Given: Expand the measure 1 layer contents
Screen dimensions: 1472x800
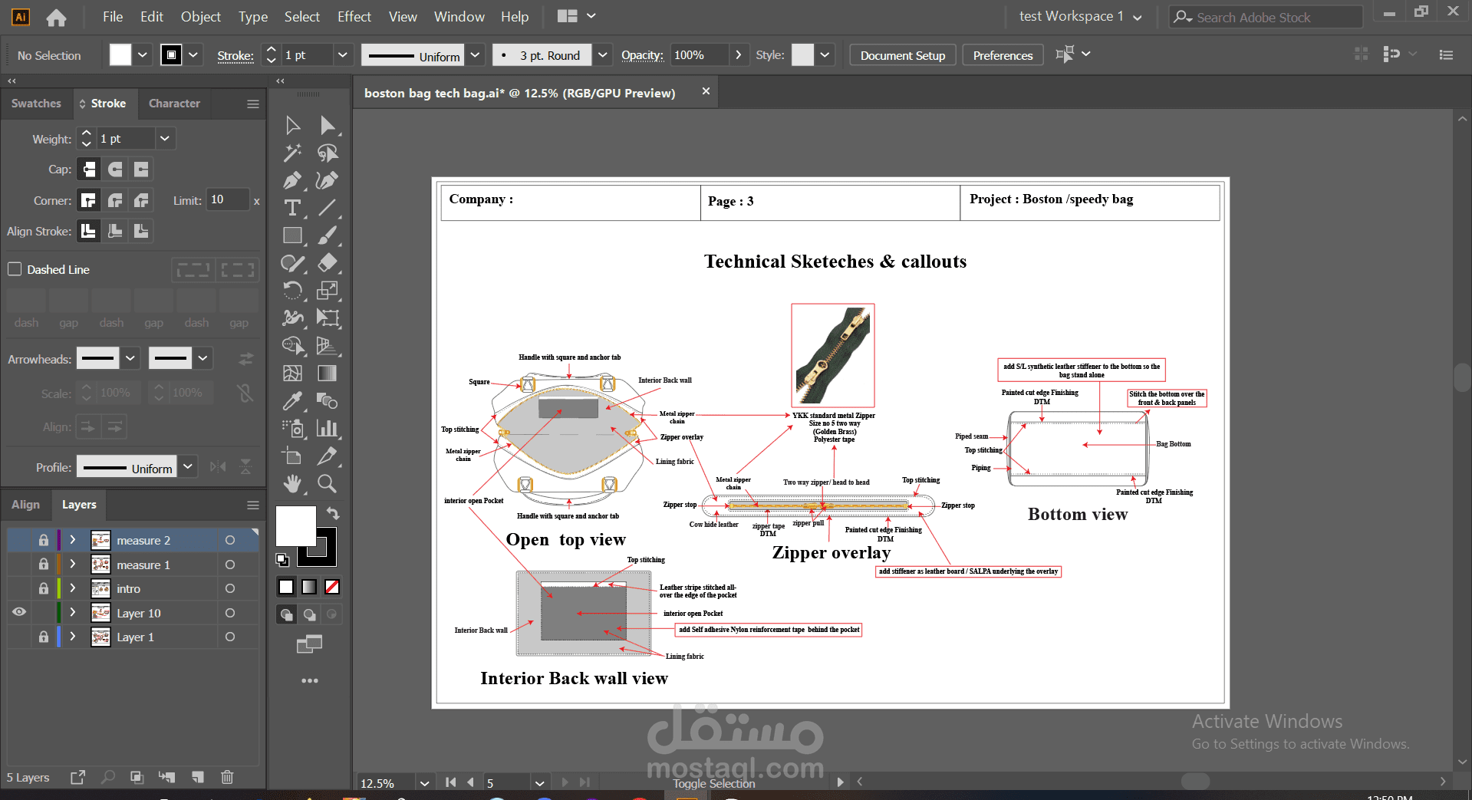Looking at the screenshot, I should point(73,565).
